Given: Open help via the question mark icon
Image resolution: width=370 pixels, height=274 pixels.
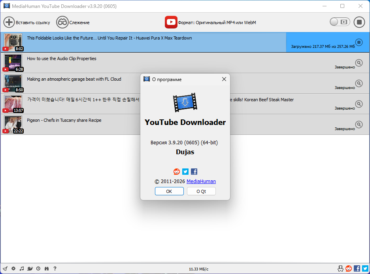Looking at the screenshot, I should (x=55, y=268).
